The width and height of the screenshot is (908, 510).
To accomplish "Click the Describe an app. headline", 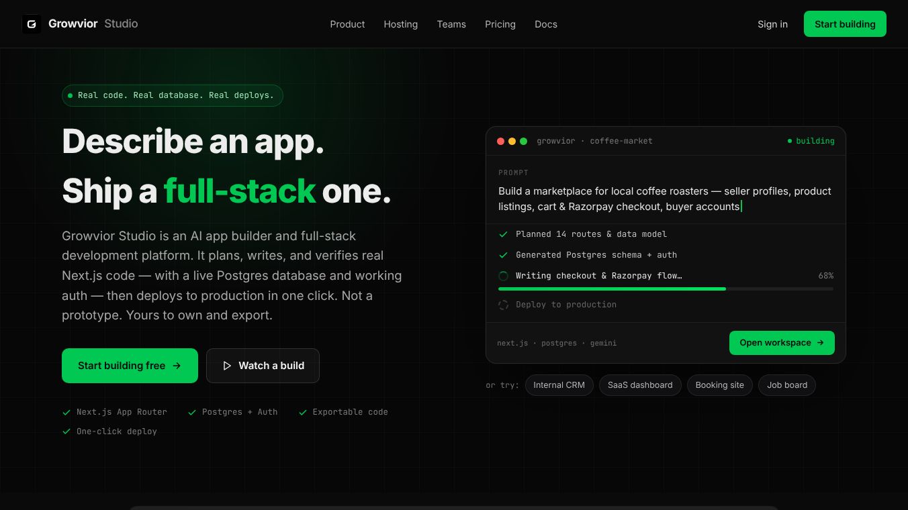I will click(193, 142).
